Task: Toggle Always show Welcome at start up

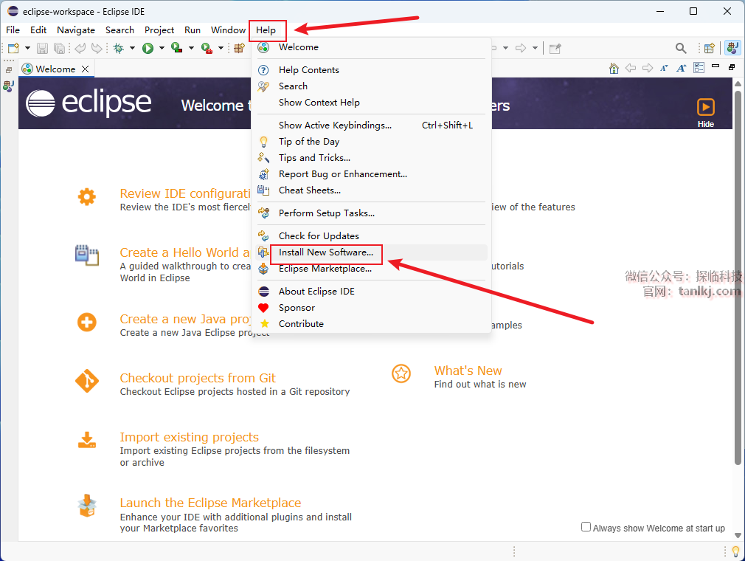Action: (586, 527)
